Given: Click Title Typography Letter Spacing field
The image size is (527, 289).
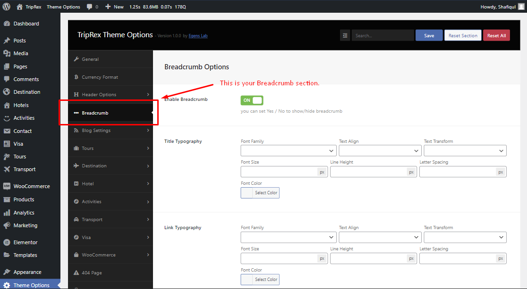Looking at the screenshot, I should 463,172.
